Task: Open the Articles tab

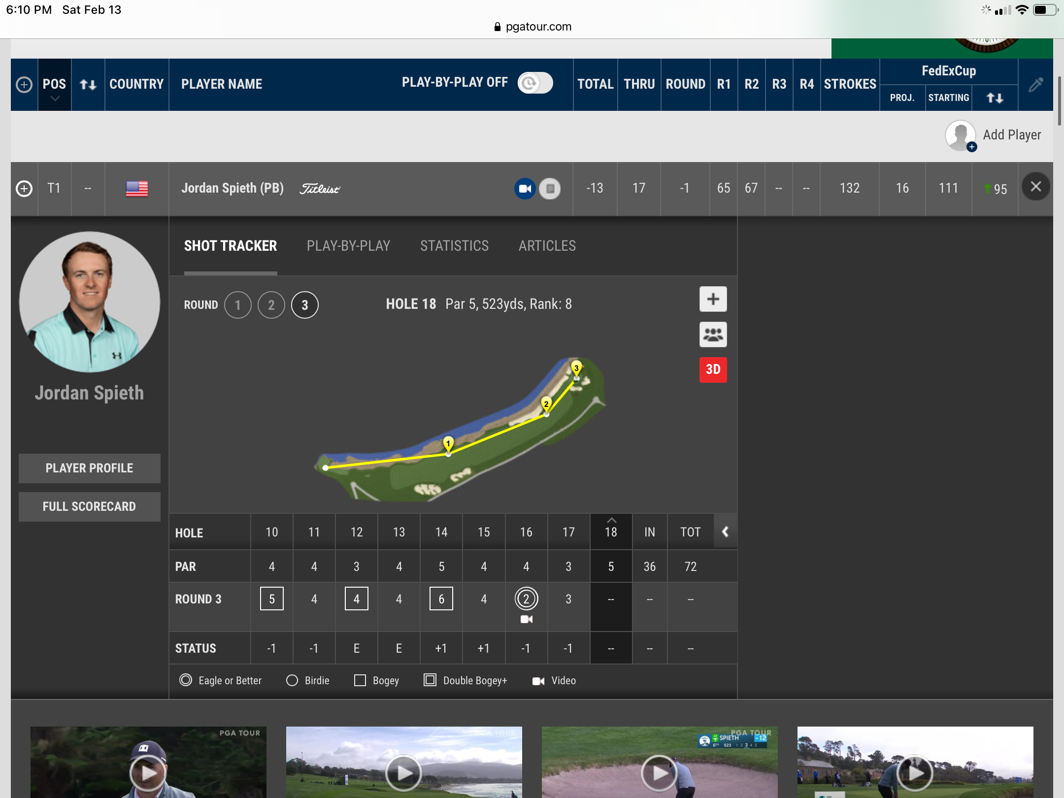Action: (547, 246)
